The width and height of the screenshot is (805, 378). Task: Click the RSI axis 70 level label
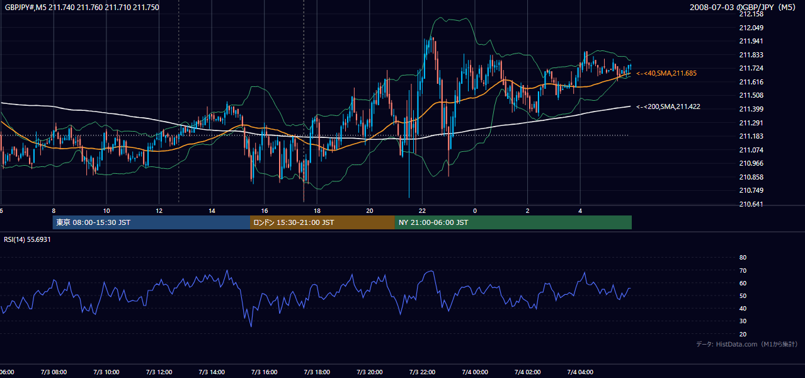pos(743,270)
